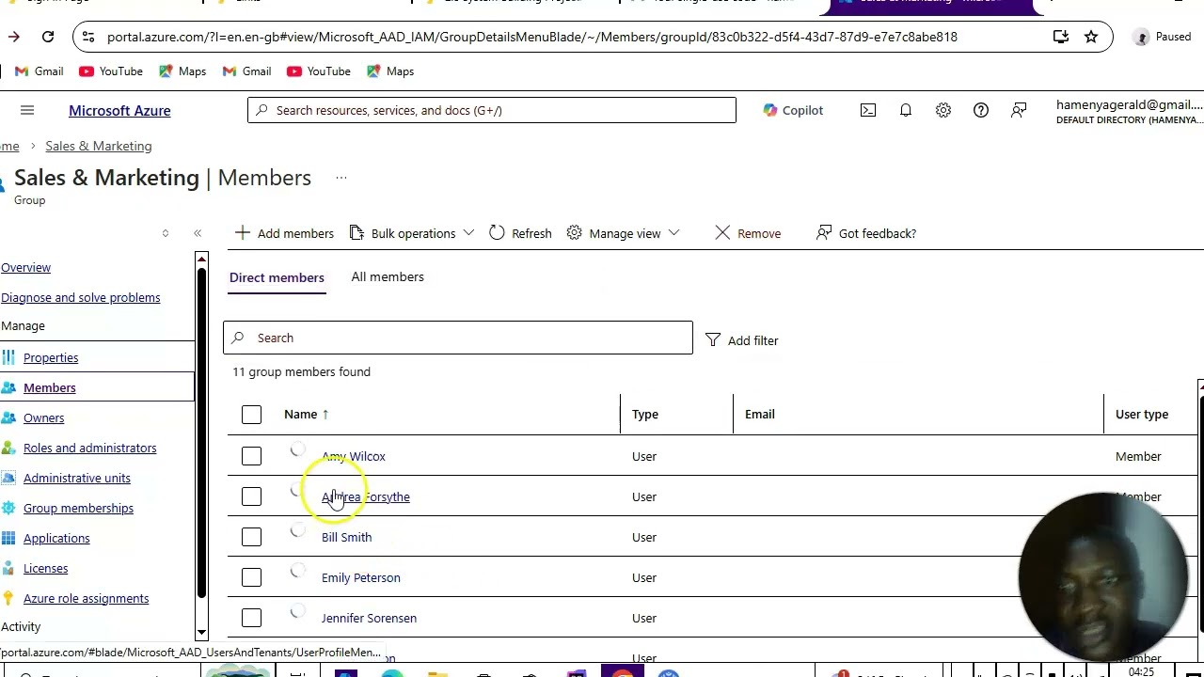1204x677 pixels.
Task: Open the first Gmail bookmark
Action: click(39, 71)
